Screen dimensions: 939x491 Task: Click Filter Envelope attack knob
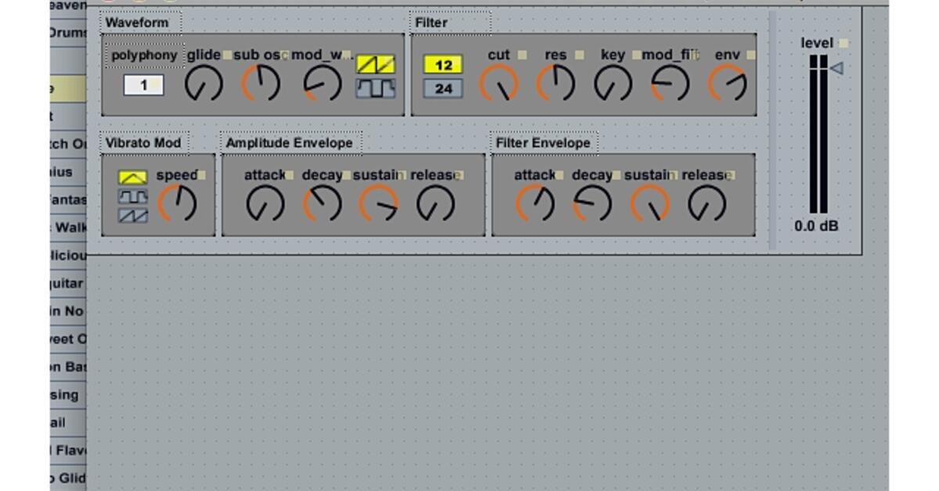tap(535, 204)
